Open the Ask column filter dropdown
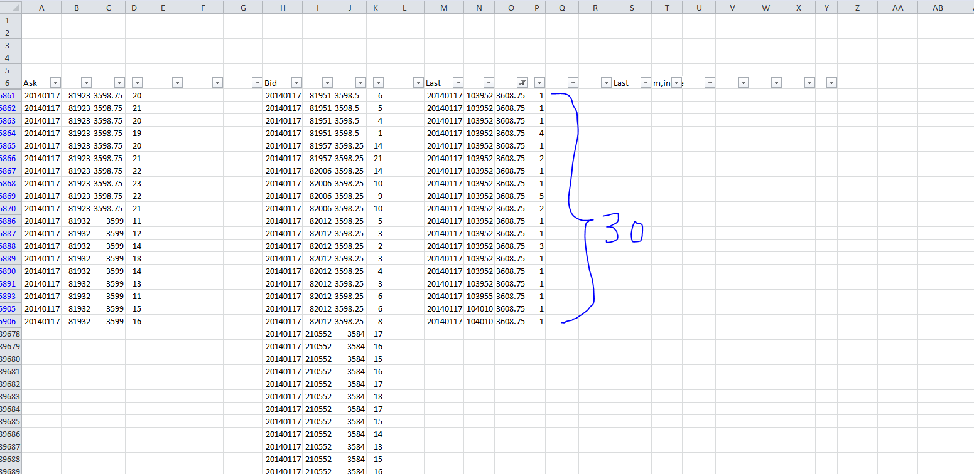The image size is (974, 474). coord(55,83)
